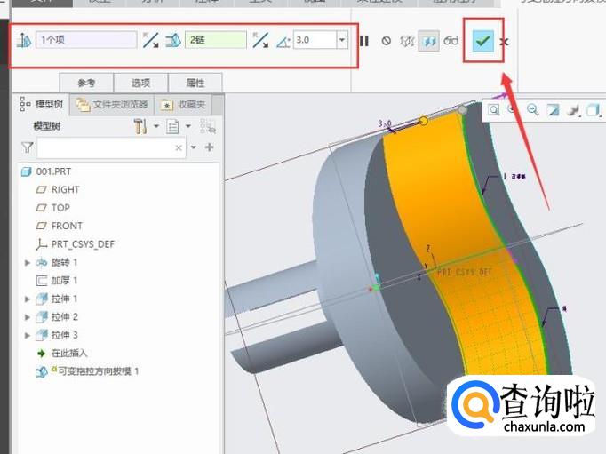This screenshot has width=606, height=454.
Task: Click the zoom out magnifier icon
Action: (533, 110)
